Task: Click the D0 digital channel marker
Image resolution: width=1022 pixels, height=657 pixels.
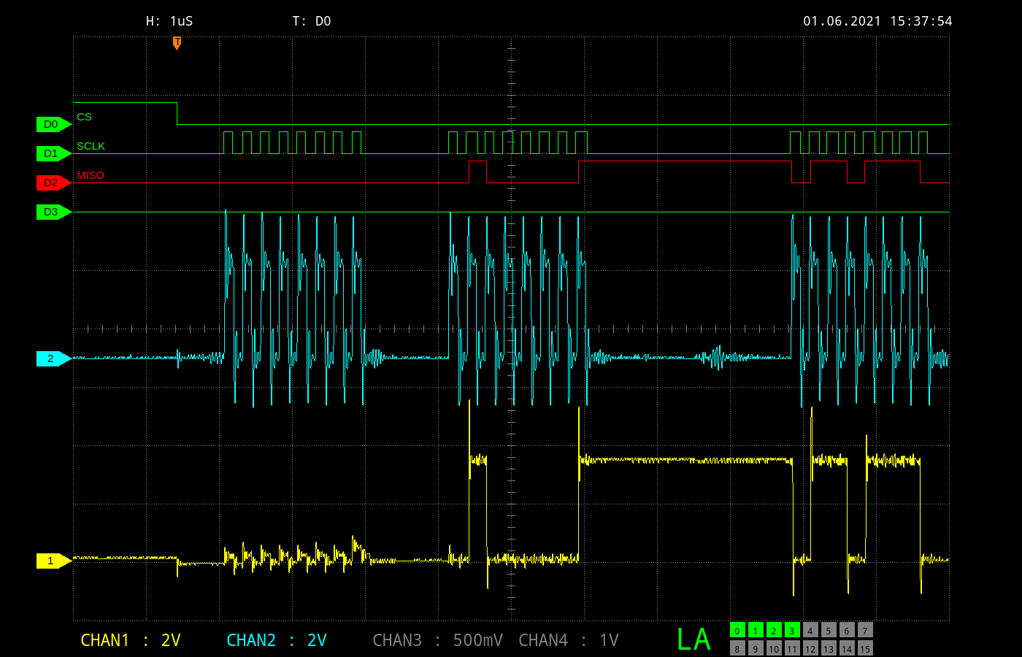Action: [52, 125]
